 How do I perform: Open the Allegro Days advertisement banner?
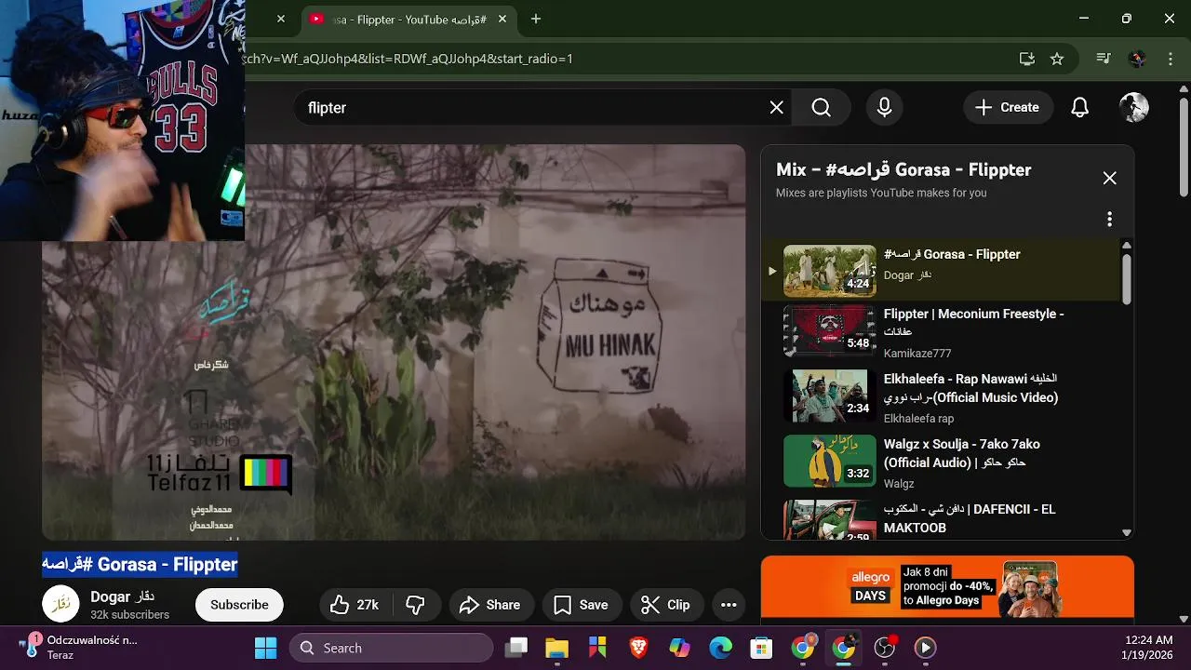click(x=947, y=587)
